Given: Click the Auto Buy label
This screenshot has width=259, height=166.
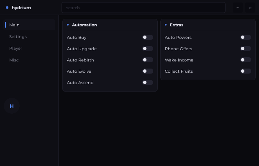Looking at the screenshot, I should (x=77, y=38).
